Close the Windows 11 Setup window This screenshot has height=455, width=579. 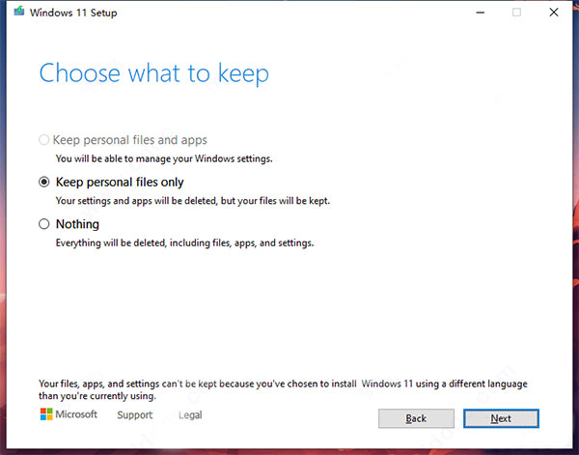pyautogui.click(x=554, y=13)
